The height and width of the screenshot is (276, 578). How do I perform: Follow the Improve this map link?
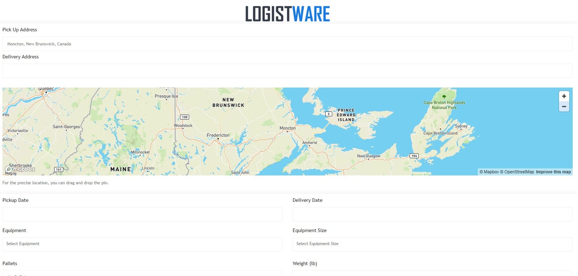[x=553, y=172]
